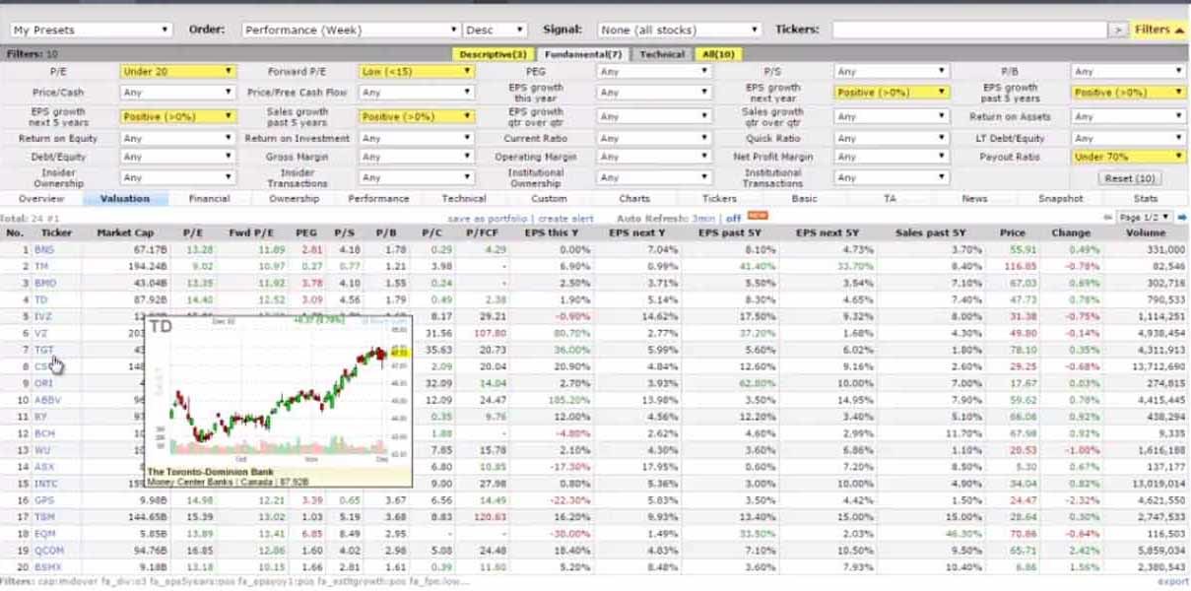Viewport: 1191px width, 591px height.
Task: Open the QCOM ticker link
Action: click(47, 551)
